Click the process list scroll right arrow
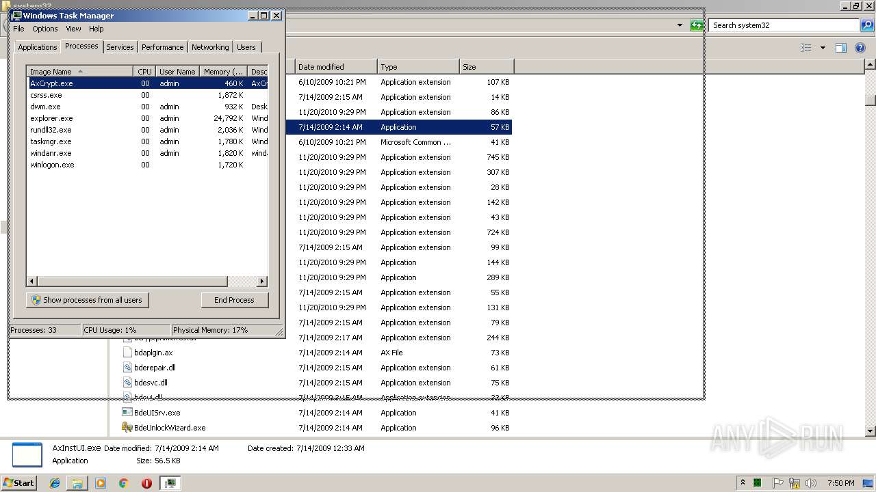Image resolution: width=876 pixels, height=492 pixels. coord(261,281)
